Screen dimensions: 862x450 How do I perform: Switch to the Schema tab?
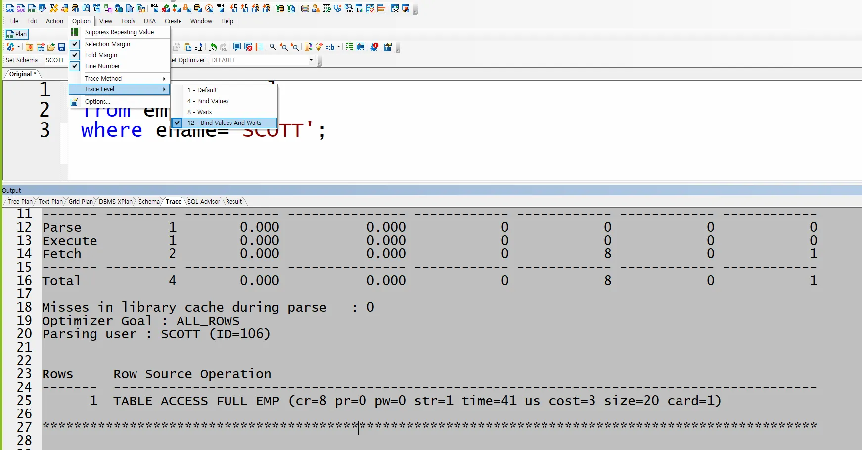pyautogui.click(x=149, y=202)
